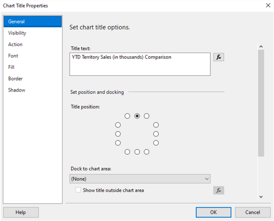Click the disabled expression button near checkbox
The height and width of the screenshot is (221, 274).
coord(218,190)
